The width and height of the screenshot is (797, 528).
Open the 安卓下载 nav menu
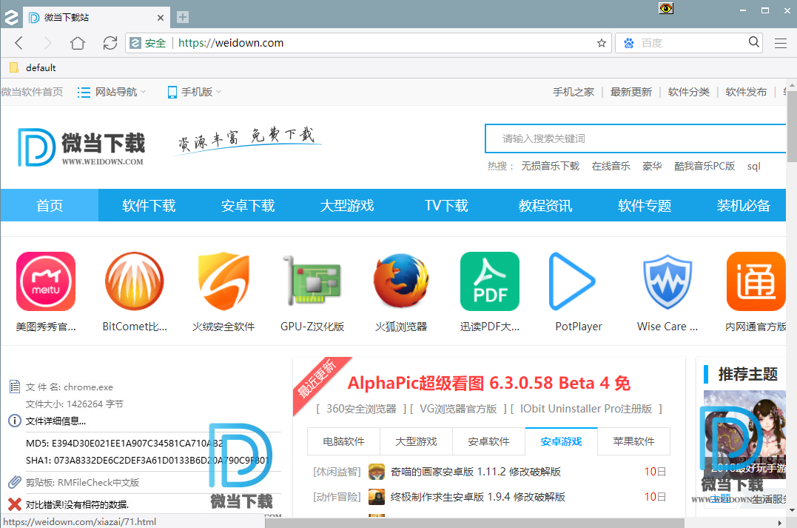[x=248, y=205]
